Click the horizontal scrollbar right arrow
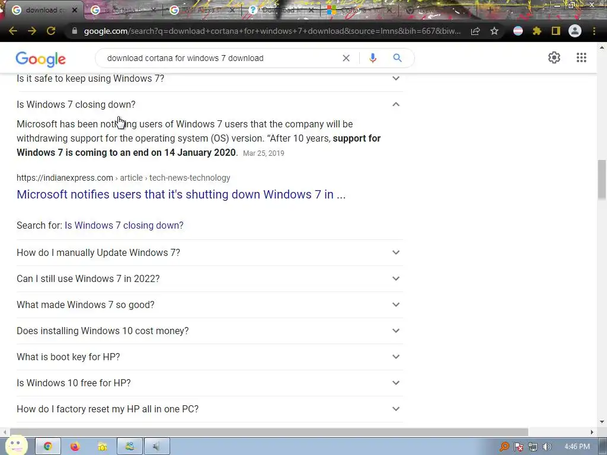This screenshot has height=455, width=607. [592, 432]
